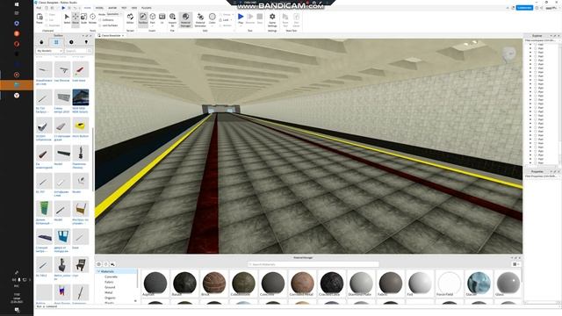Open Game Settings gear
Image resolution: width=562 pixels, height=316 pixels.
coord(272,19)
